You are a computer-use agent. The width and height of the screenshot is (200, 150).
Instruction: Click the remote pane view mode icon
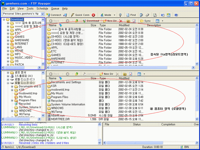pos(157,21)
